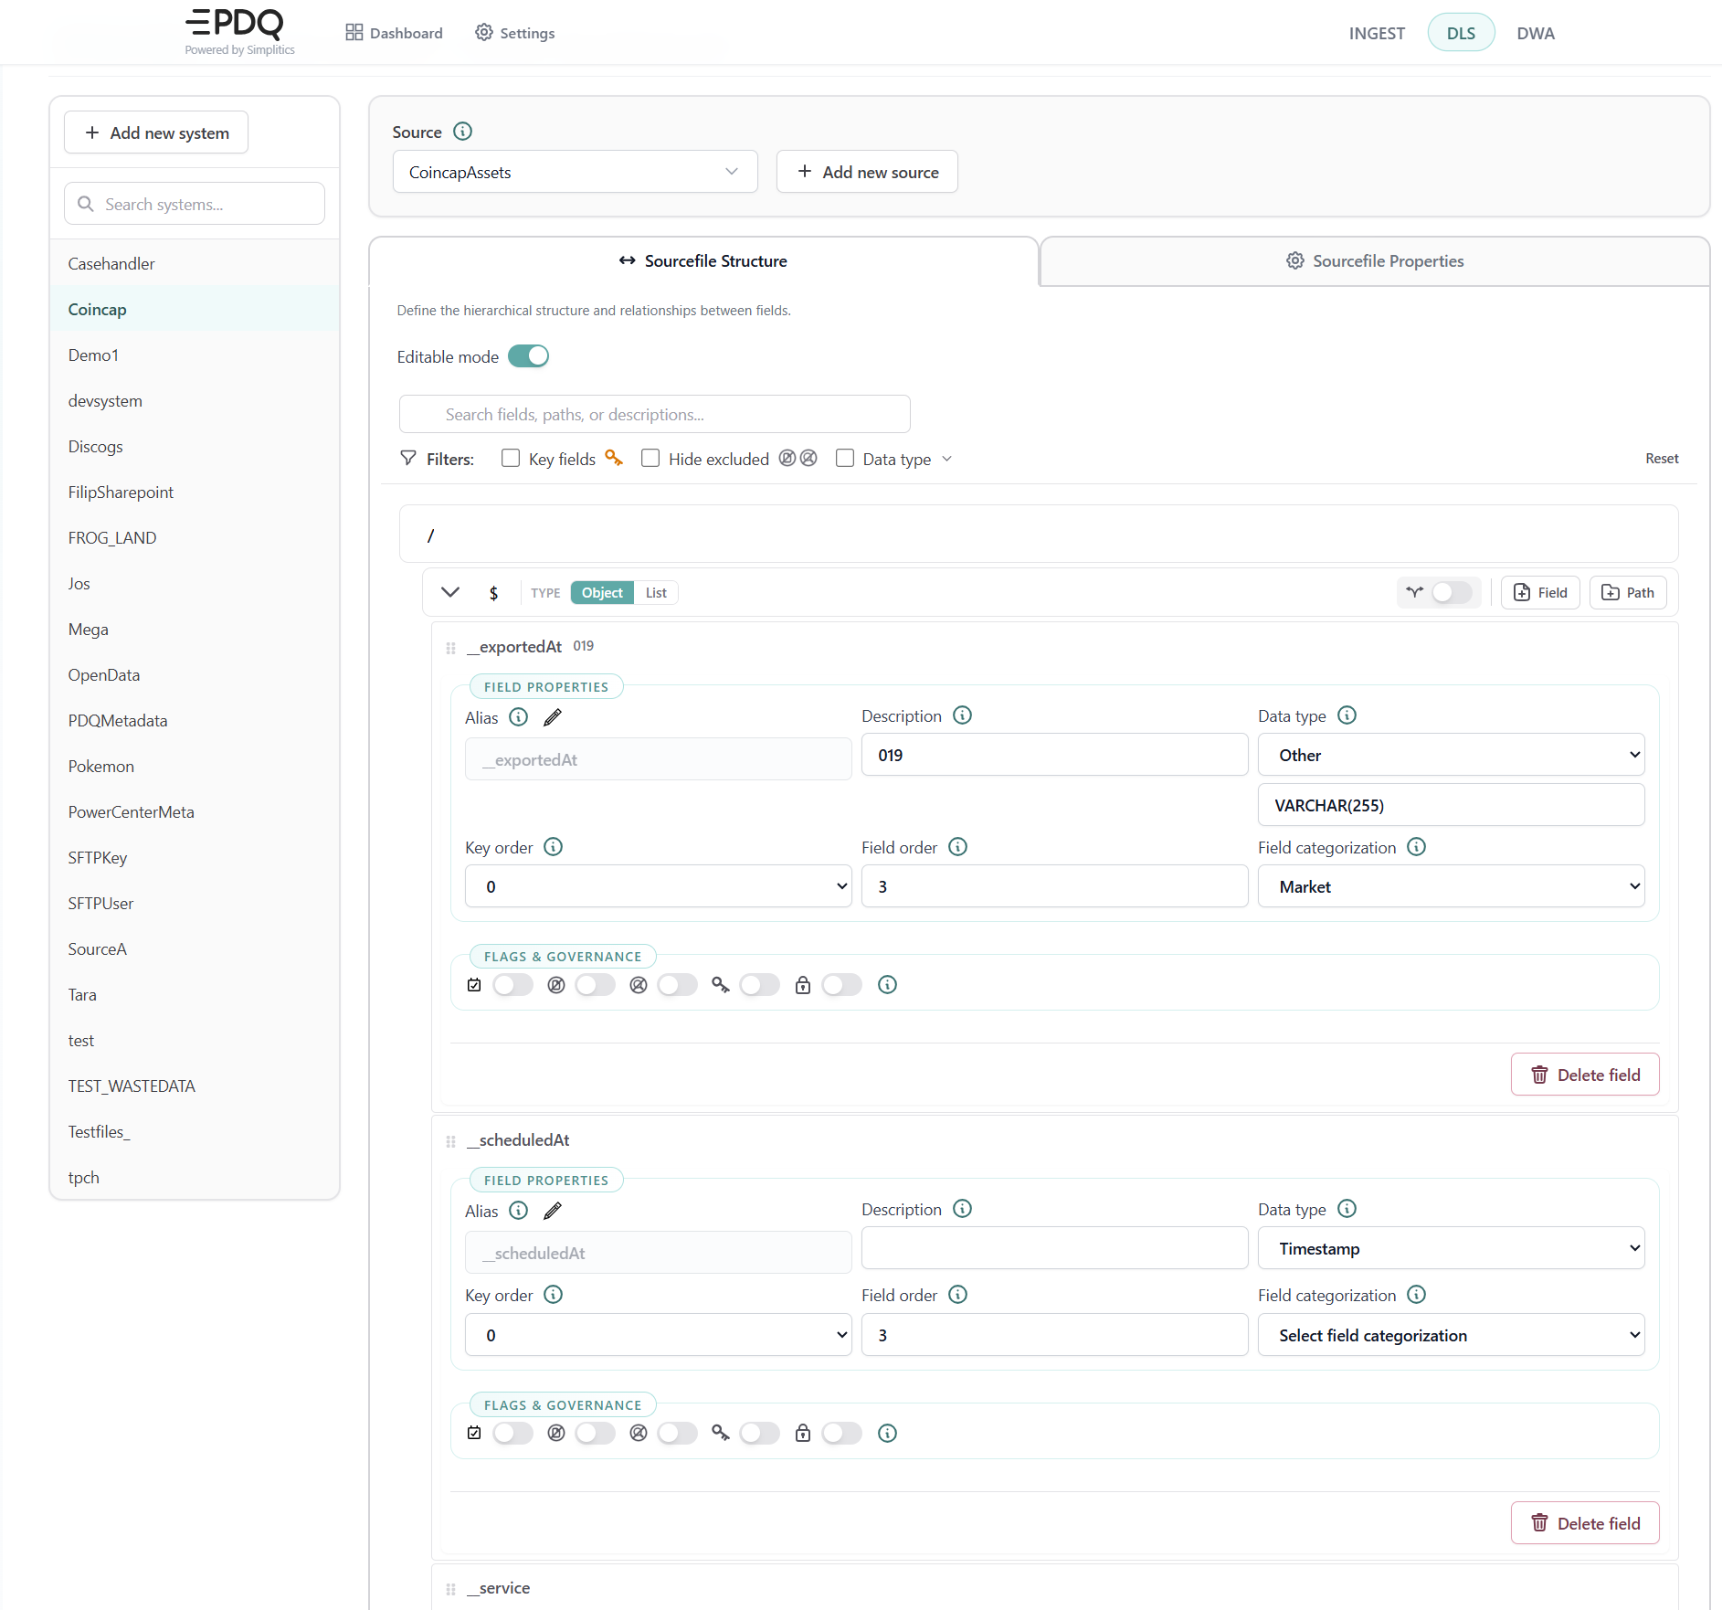Click the info icon next to _exportedAt Key order
The image size is (1722, 1610).
553,847
